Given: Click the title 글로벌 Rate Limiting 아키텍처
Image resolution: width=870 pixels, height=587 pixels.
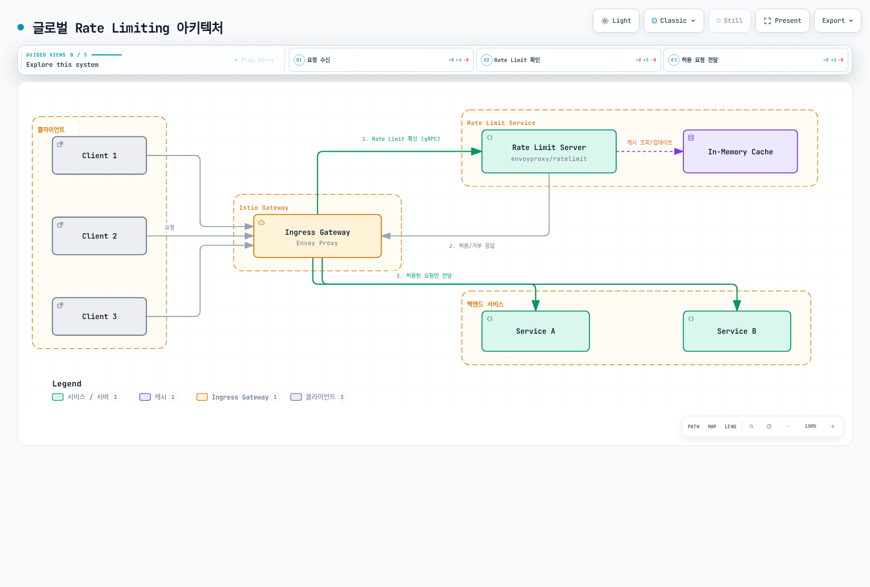Looking at the screenshot, I should (128, 28).
